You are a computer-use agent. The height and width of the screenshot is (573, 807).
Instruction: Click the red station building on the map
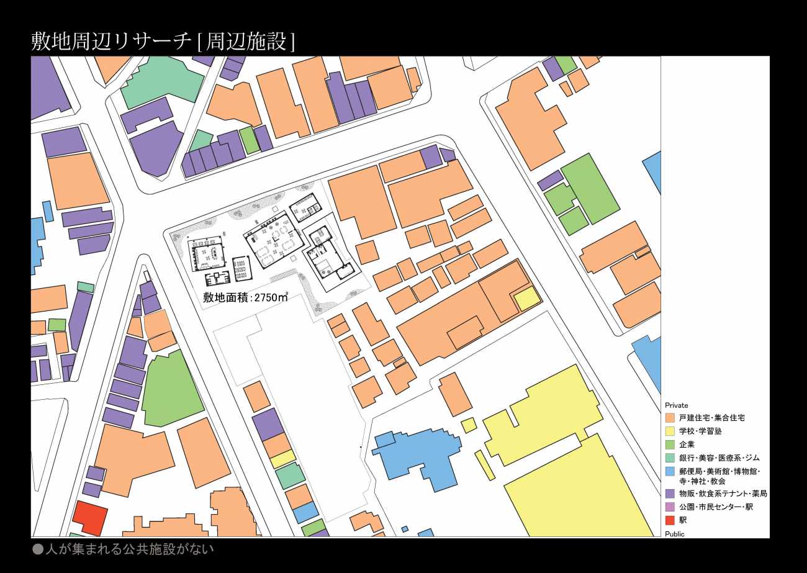coord(89,518)
